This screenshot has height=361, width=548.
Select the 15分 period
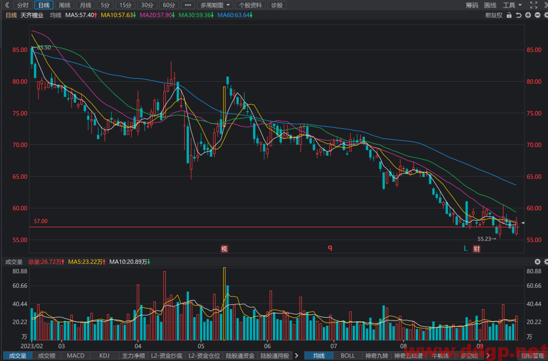point(125,5)
